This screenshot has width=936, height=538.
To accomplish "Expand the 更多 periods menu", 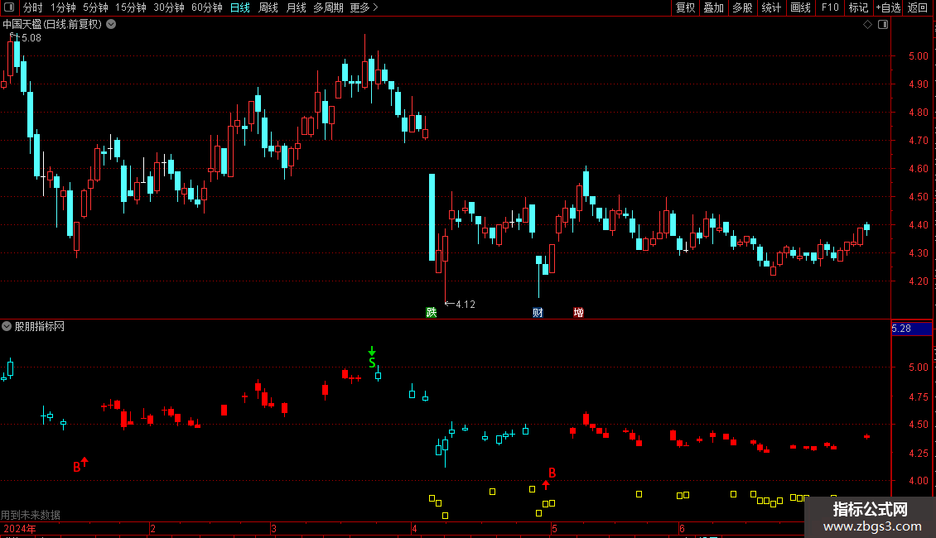I will pyautogui.click(x=364, y=7).
